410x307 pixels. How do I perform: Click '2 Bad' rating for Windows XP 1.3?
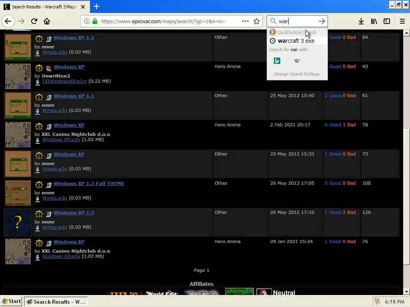tap(349, 213)
